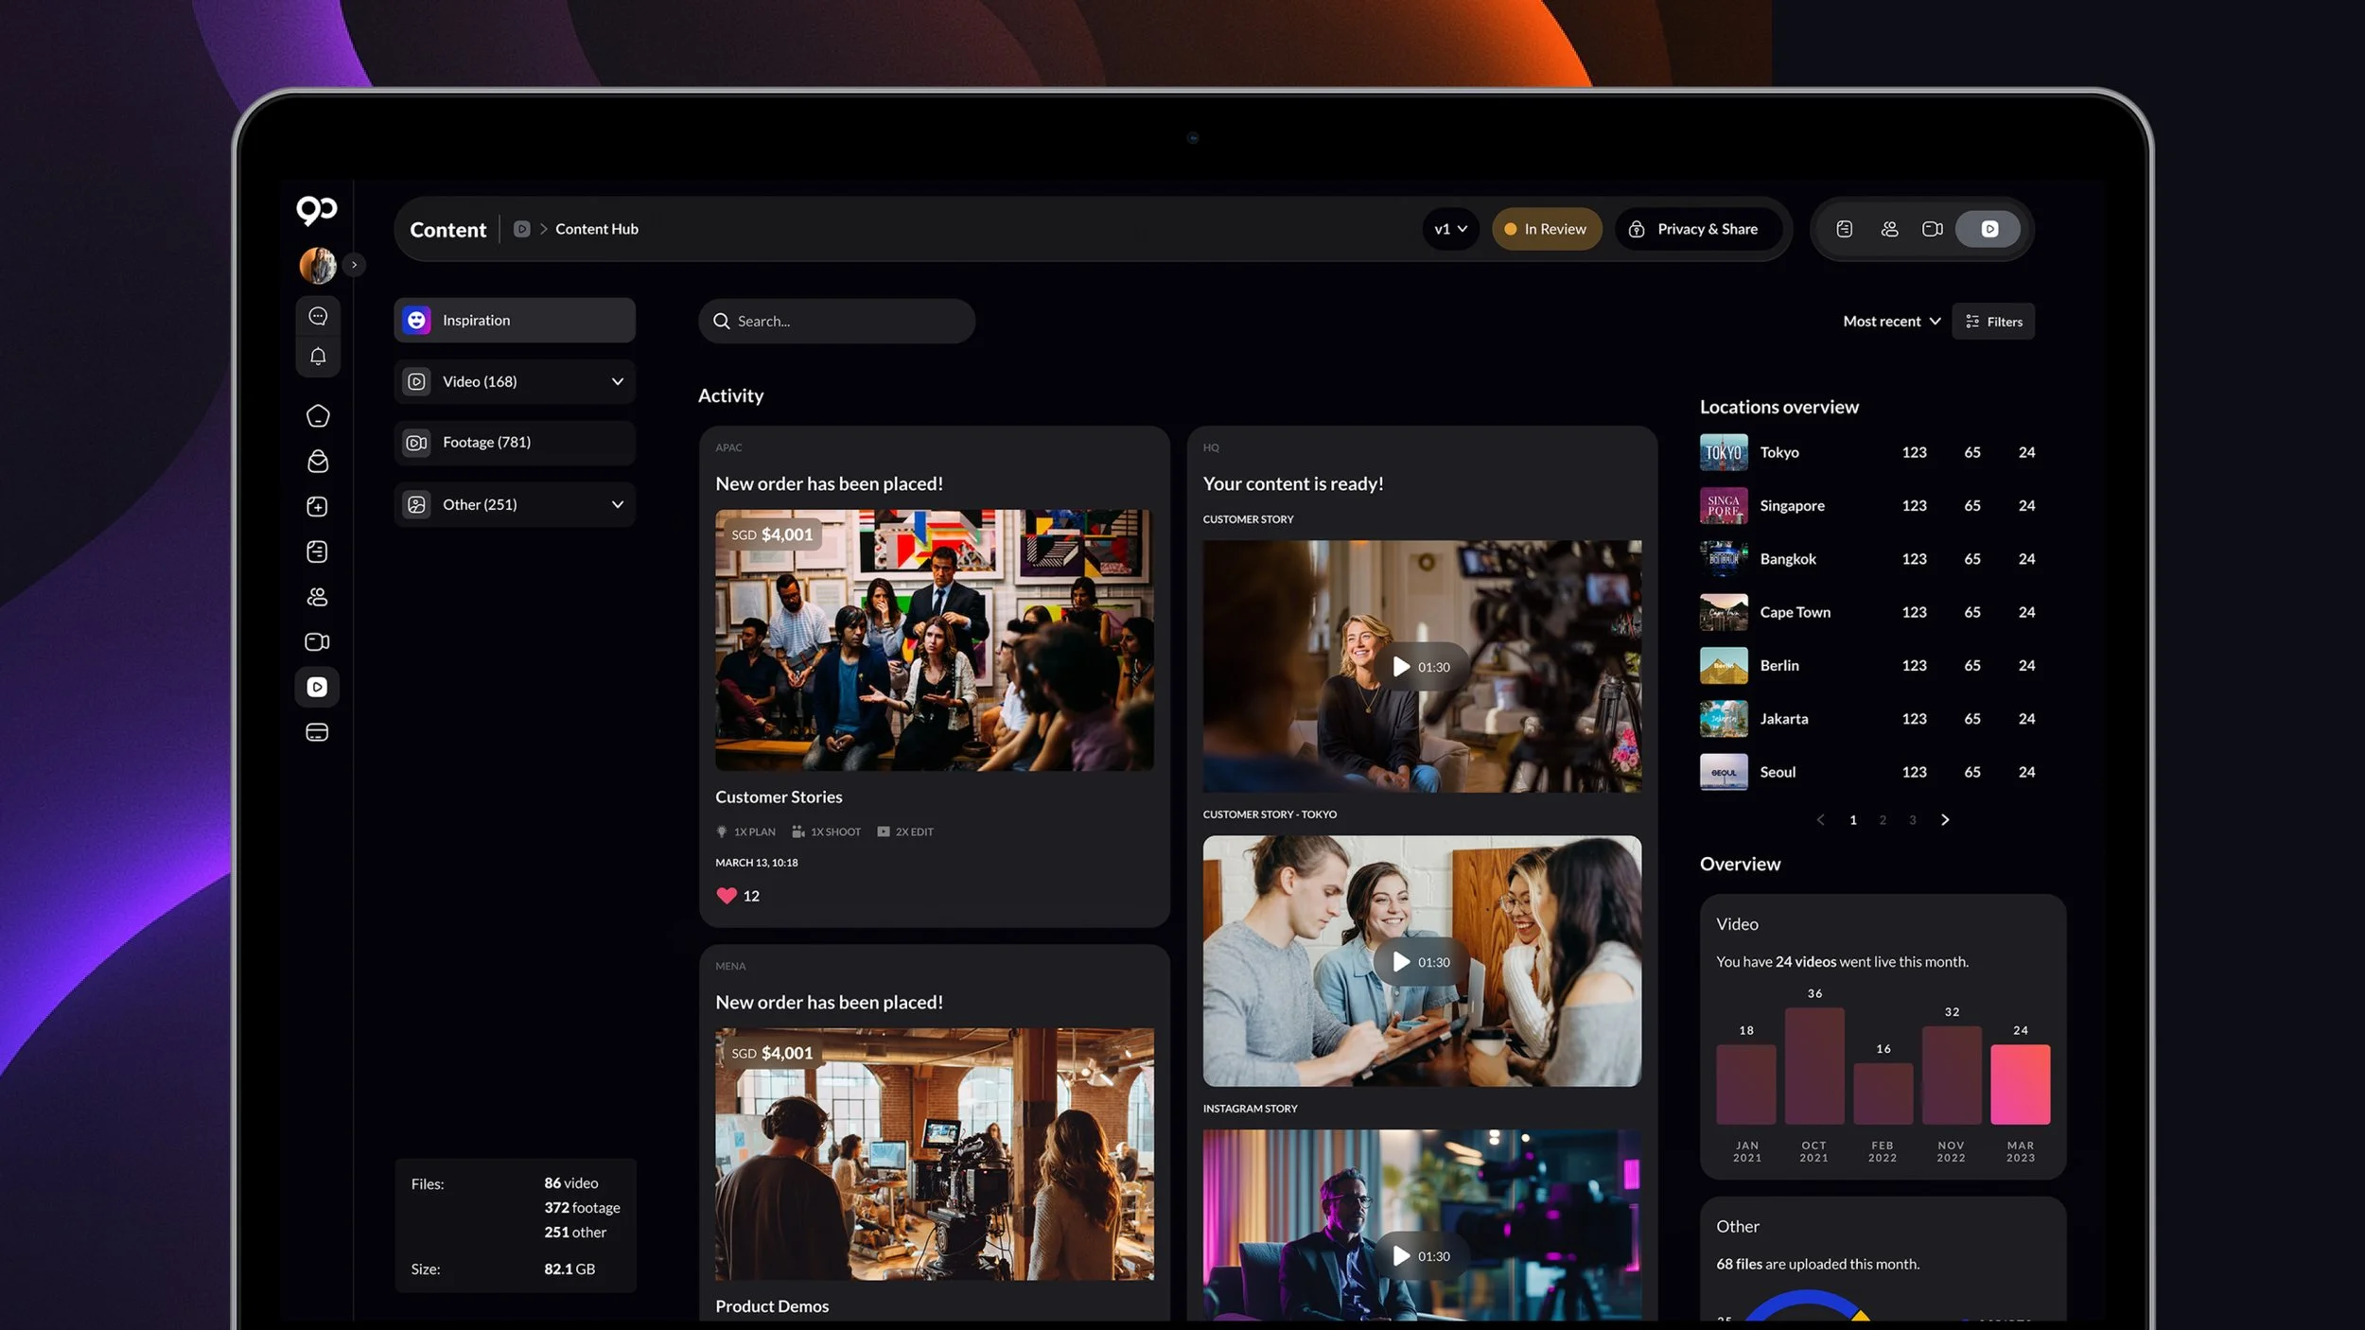Click the MAR 2023 highlighted bar
The width and height of the screenshot is (2365, 1330).
pyautogui.click(x=2020, y=1084)
